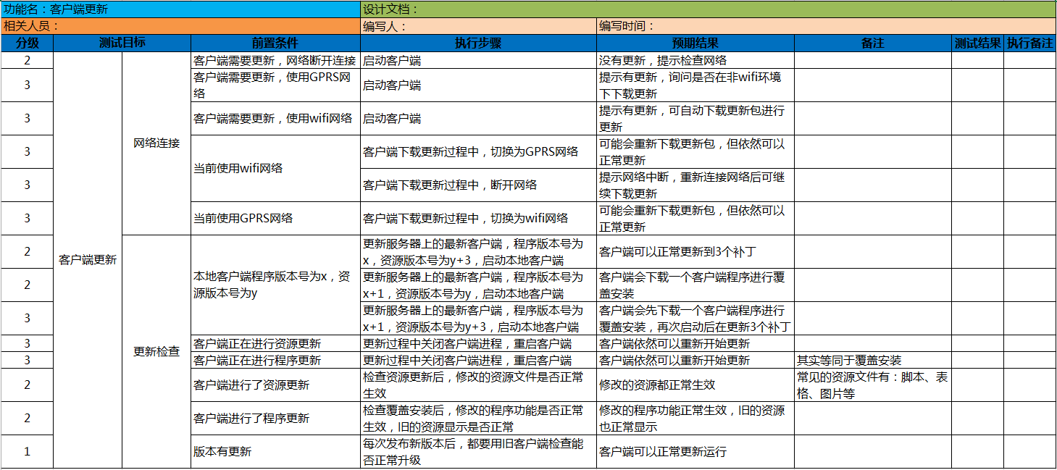Select the merged "更新检查" category cell

click(156, 351)
